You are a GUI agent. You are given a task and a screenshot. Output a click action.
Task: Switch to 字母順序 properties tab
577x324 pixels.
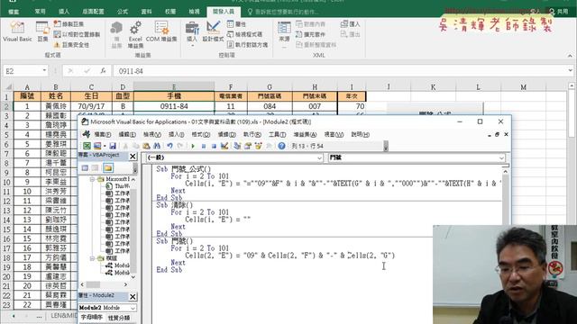point(92,318)
